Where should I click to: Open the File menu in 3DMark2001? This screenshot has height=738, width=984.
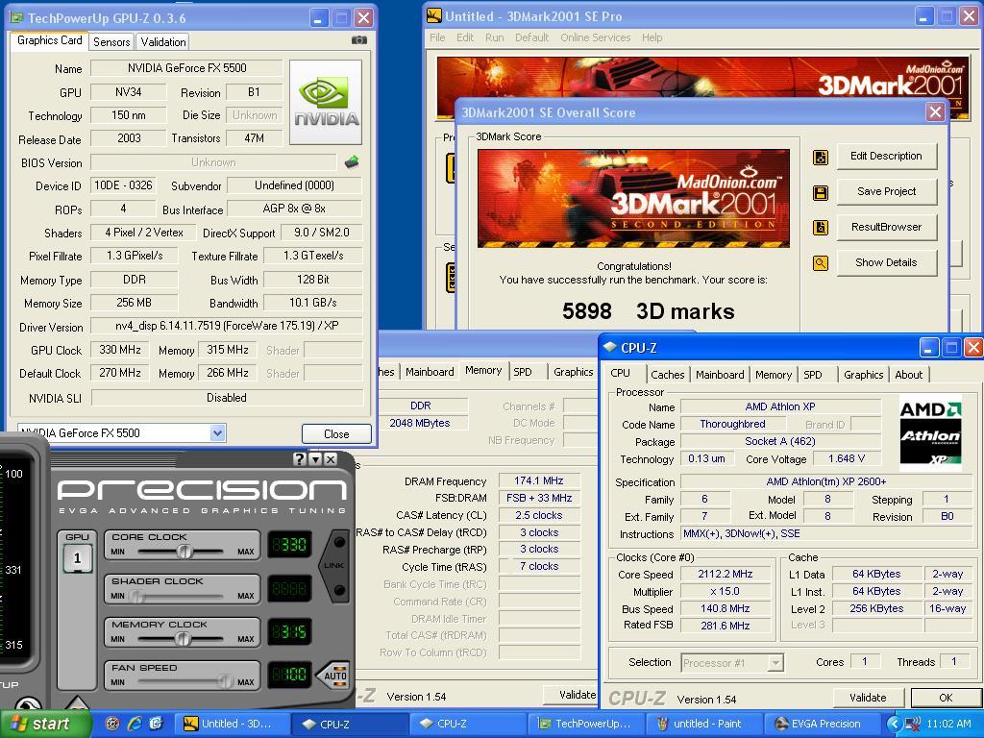437,37
